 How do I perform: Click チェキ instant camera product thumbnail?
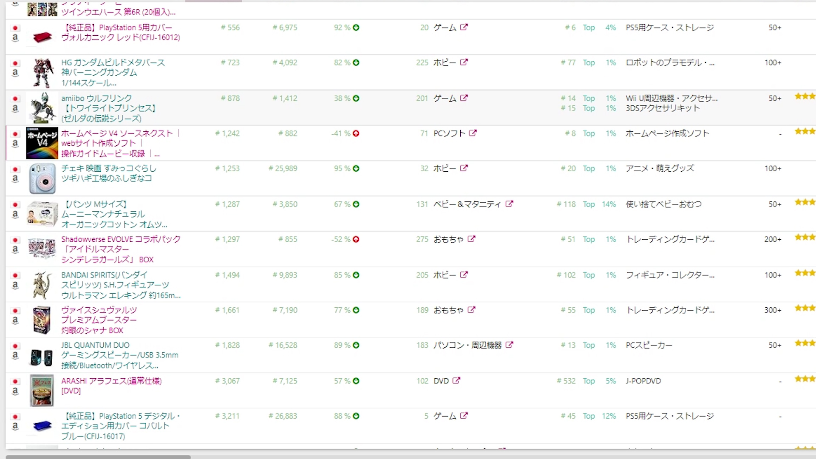pos(42,178)
